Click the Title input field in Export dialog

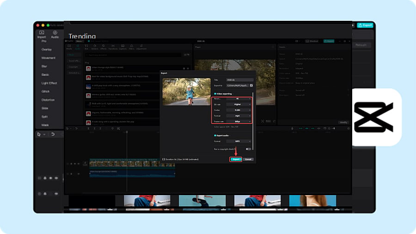click(239, 80)
